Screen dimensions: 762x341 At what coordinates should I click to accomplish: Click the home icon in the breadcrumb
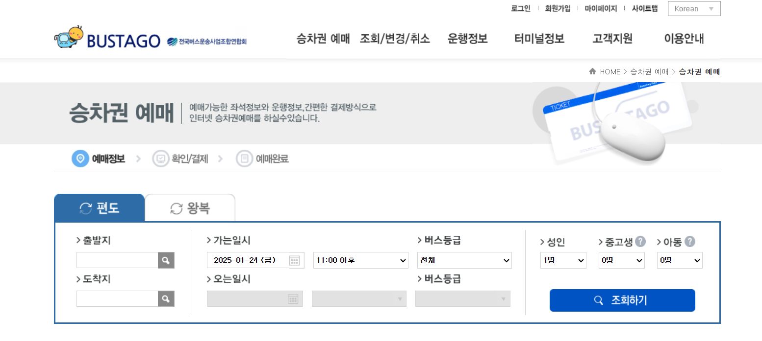pos(592,71)
